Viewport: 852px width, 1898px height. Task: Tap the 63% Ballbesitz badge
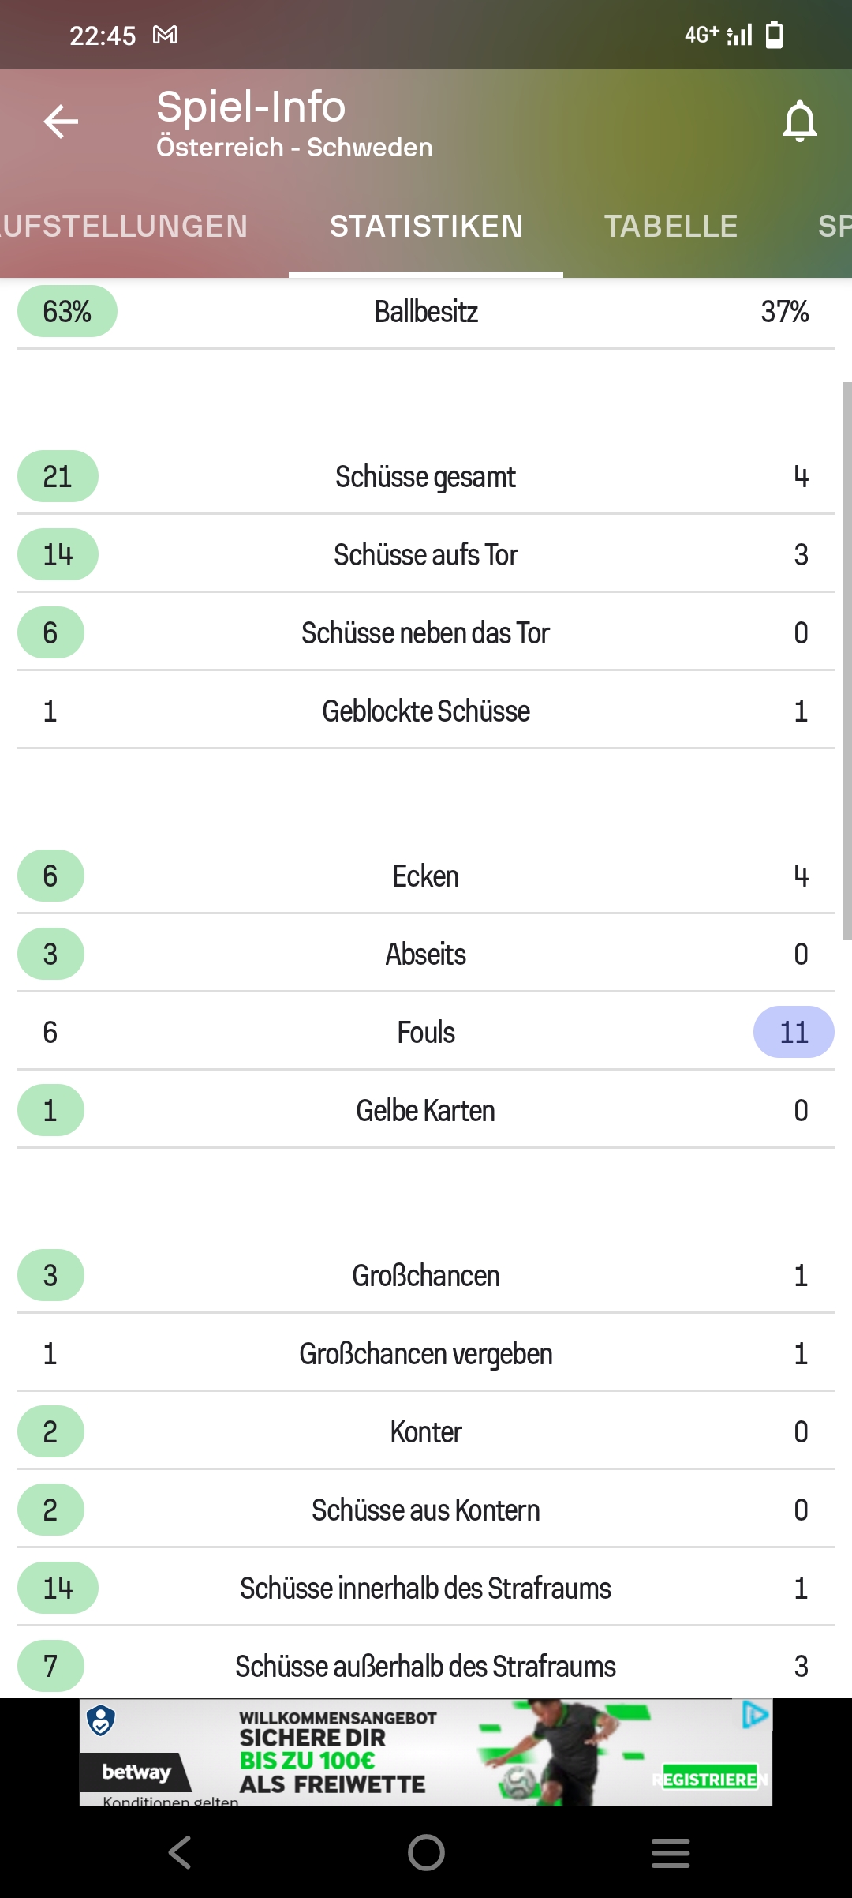(67, 311)
